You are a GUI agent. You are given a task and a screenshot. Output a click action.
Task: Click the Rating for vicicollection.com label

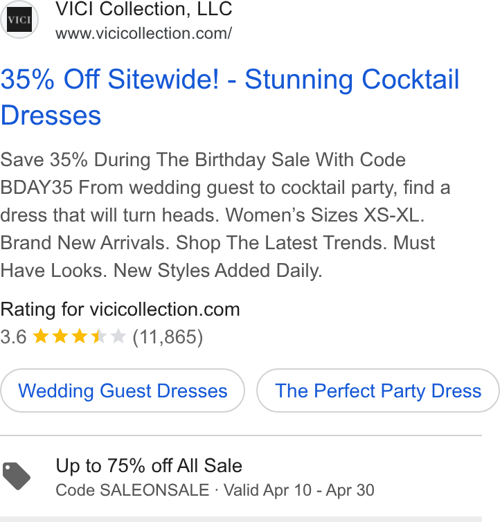click(120, 309)
